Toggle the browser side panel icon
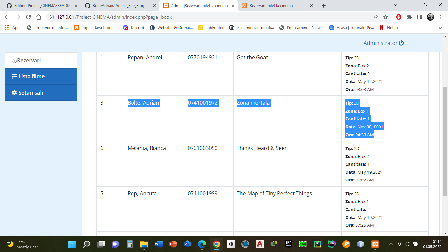 (419, 17)
